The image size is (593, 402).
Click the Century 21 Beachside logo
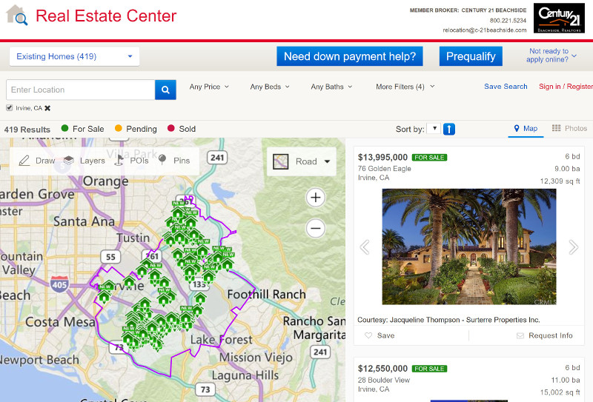(x=559, y=18)
